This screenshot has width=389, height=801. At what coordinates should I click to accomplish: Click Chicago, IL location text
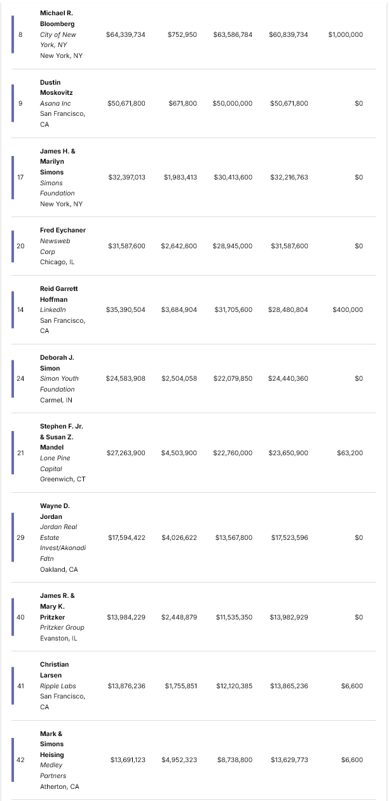(x=57, y=262)
